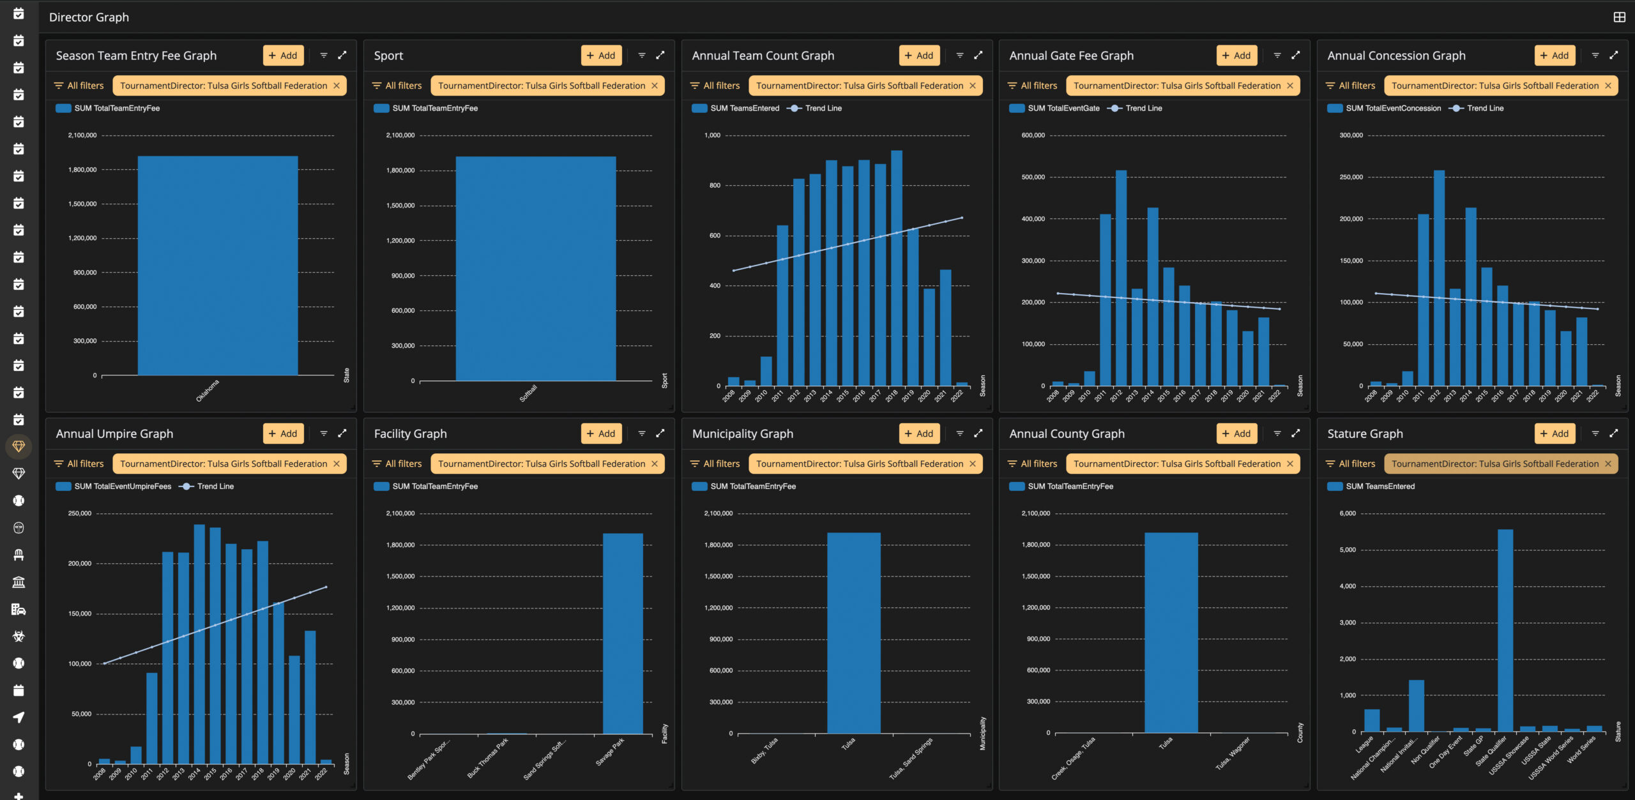Screen dimensions: 1635x800
Task: Click the Savage Park bar in Facility Graph
Action: pyautogui.click(x=623, y=633)
